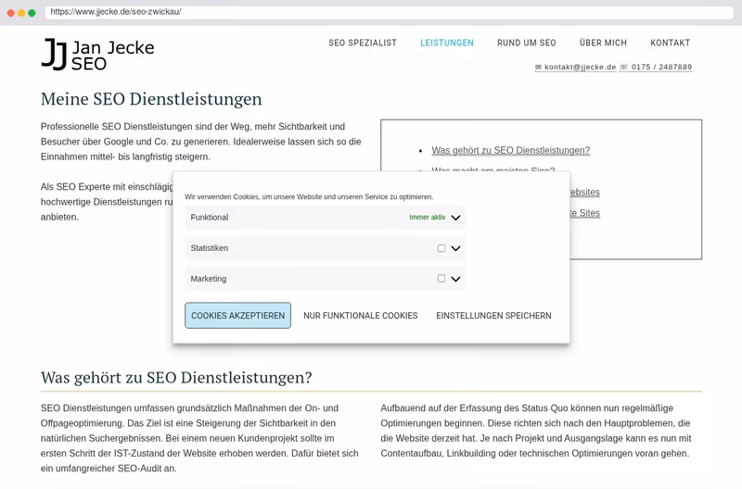Enable the Marketing cookies checkbox
This screenshot has height=489, width=742.
coord(441,279)
